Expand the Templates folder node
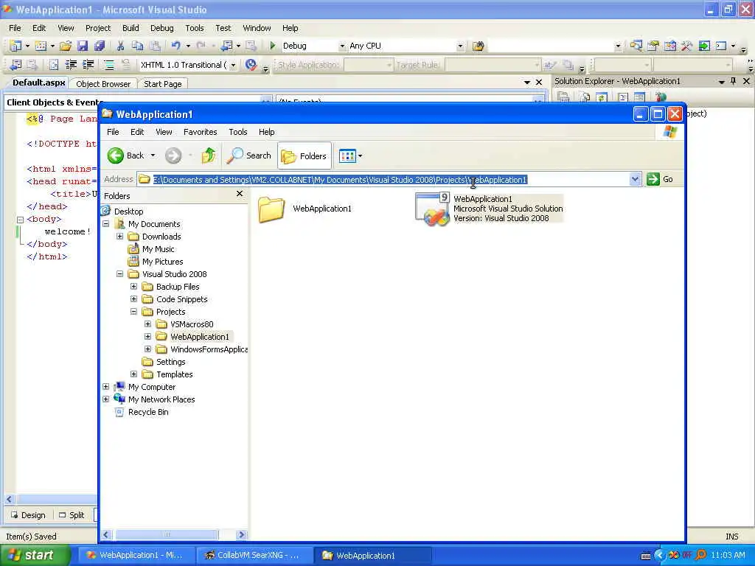Screen dimensions: 755x566 click(x=134, y=374)
